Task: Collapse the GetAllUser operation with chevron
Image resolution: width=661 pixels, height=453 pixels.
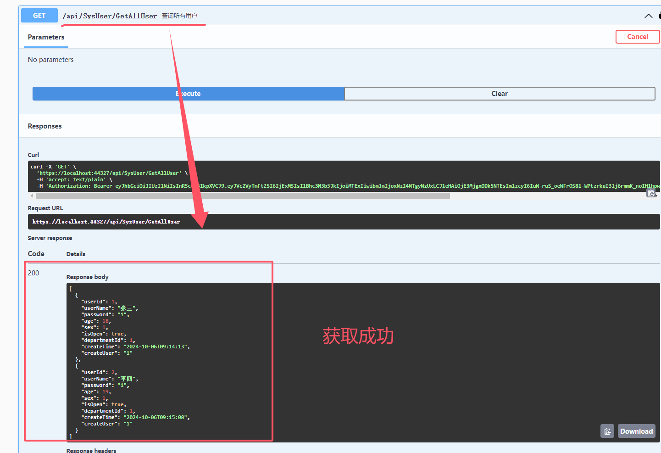Action: point(648,16)
